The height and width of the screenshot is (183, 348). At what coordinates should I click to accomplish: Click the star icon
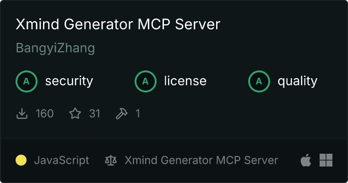pyautogui.click(x=75, y=113)
